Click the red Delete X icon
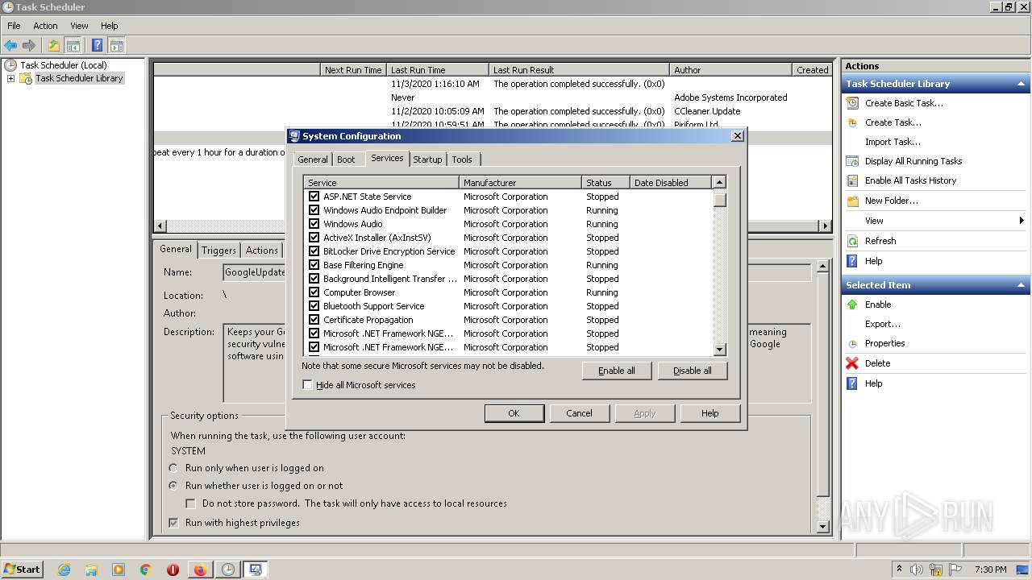 click(x=852, y=363)
